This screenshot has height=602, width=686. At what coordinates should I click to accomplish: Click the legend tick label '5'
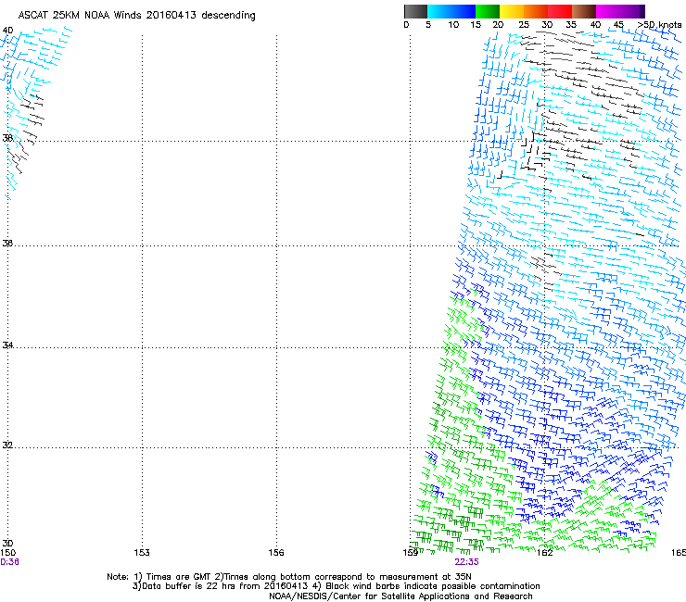428,25
